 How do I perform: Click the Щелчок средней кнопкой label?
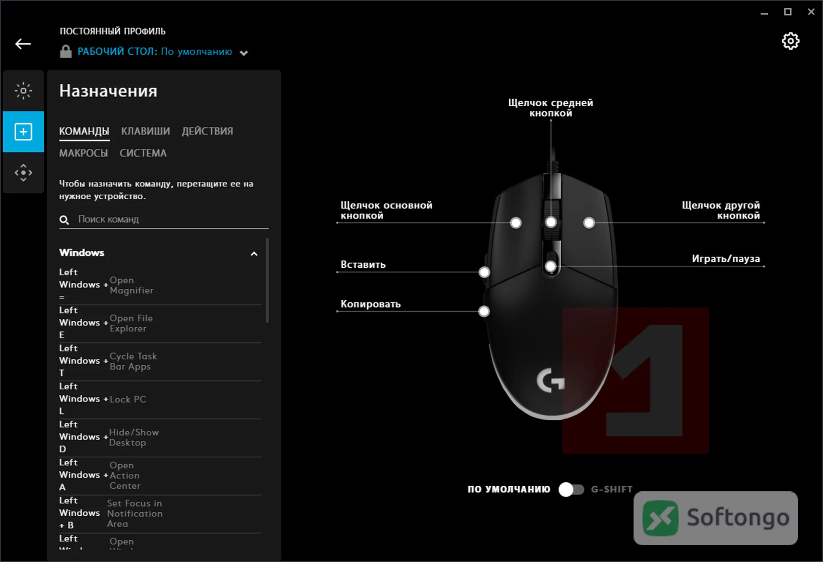(550, 108)
